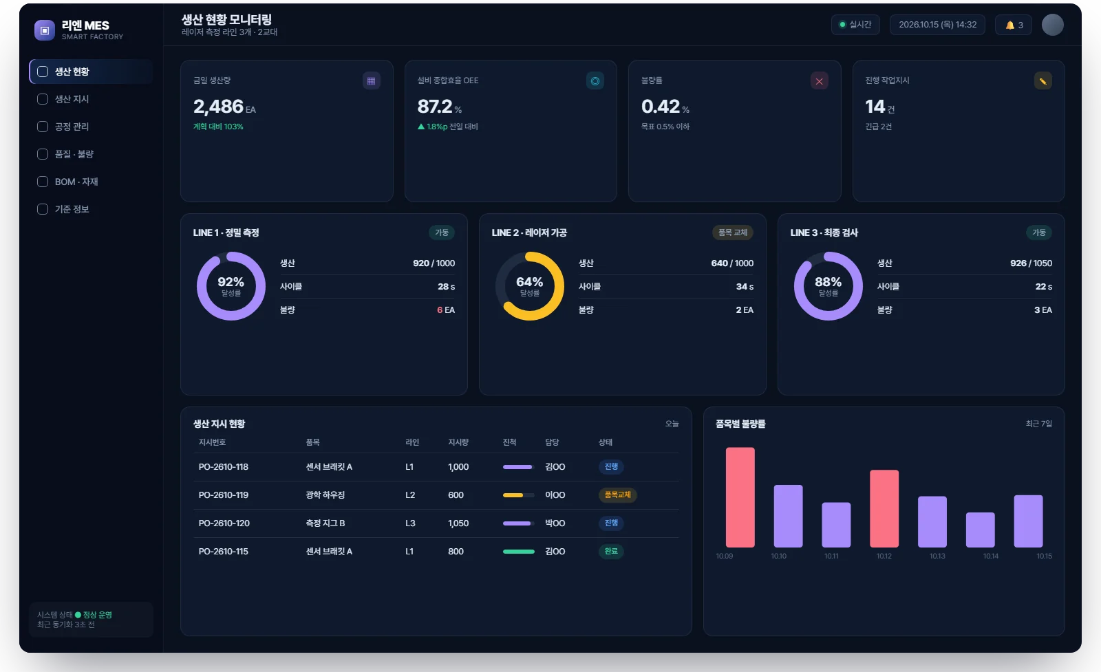The image size is (1101, 672).
Task: Click the red bar for 10.12
Action: pos(884,509)
